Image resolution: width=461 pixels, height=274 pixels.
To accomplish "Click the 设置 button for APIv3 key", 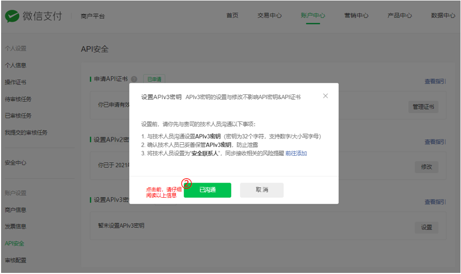I will tap(426, 227).
